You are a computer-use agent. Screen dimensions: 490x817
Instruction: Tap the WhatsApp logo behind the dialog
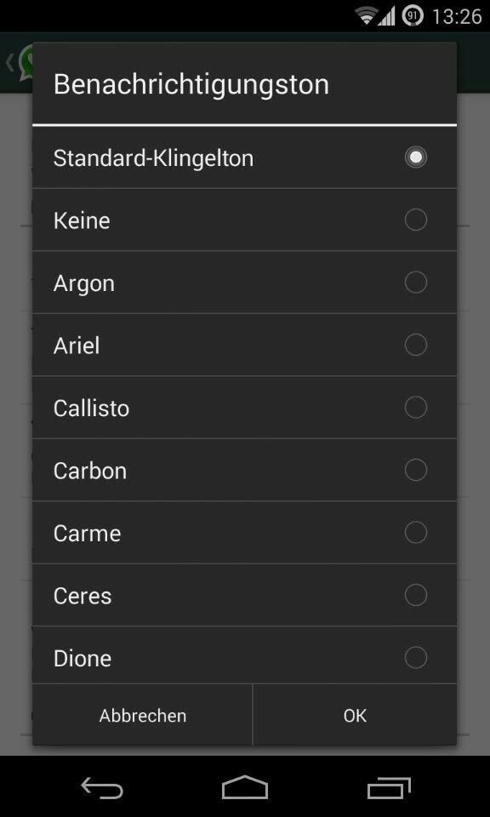tap(25, 62)
